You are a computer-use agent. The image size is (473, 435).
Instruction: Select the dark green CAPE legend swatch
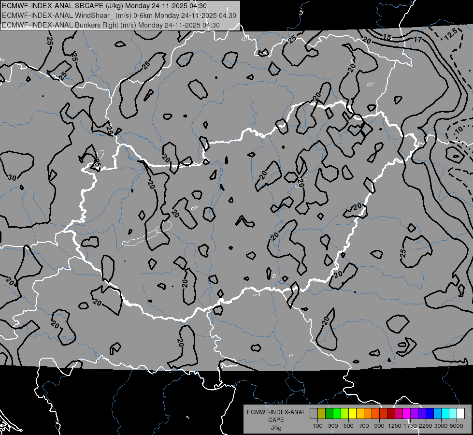click(330, 413)
